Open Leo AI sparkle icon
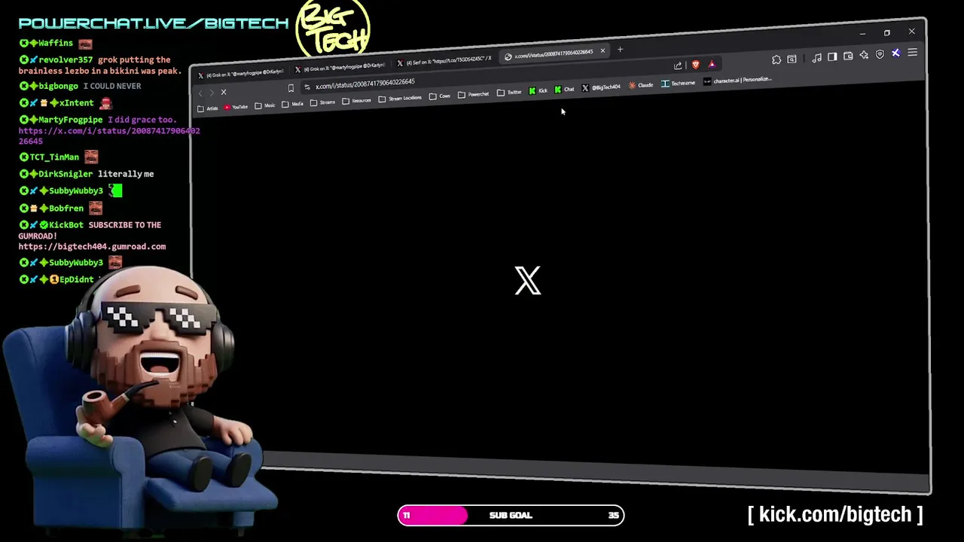Screen dimensions: 964x542 coord(864,55)
